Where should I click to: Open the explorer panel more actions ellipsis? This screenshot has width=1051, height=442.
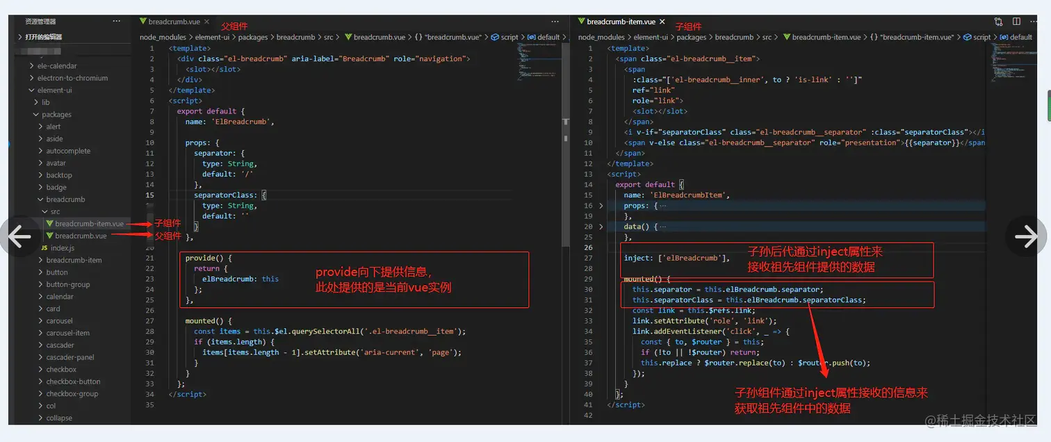coord(116,22)
